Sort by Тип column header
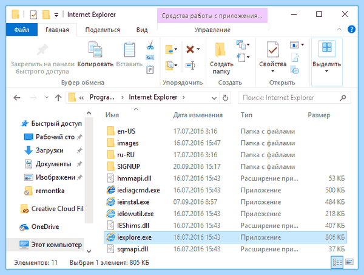364x275 pixels. click(246, 115)
